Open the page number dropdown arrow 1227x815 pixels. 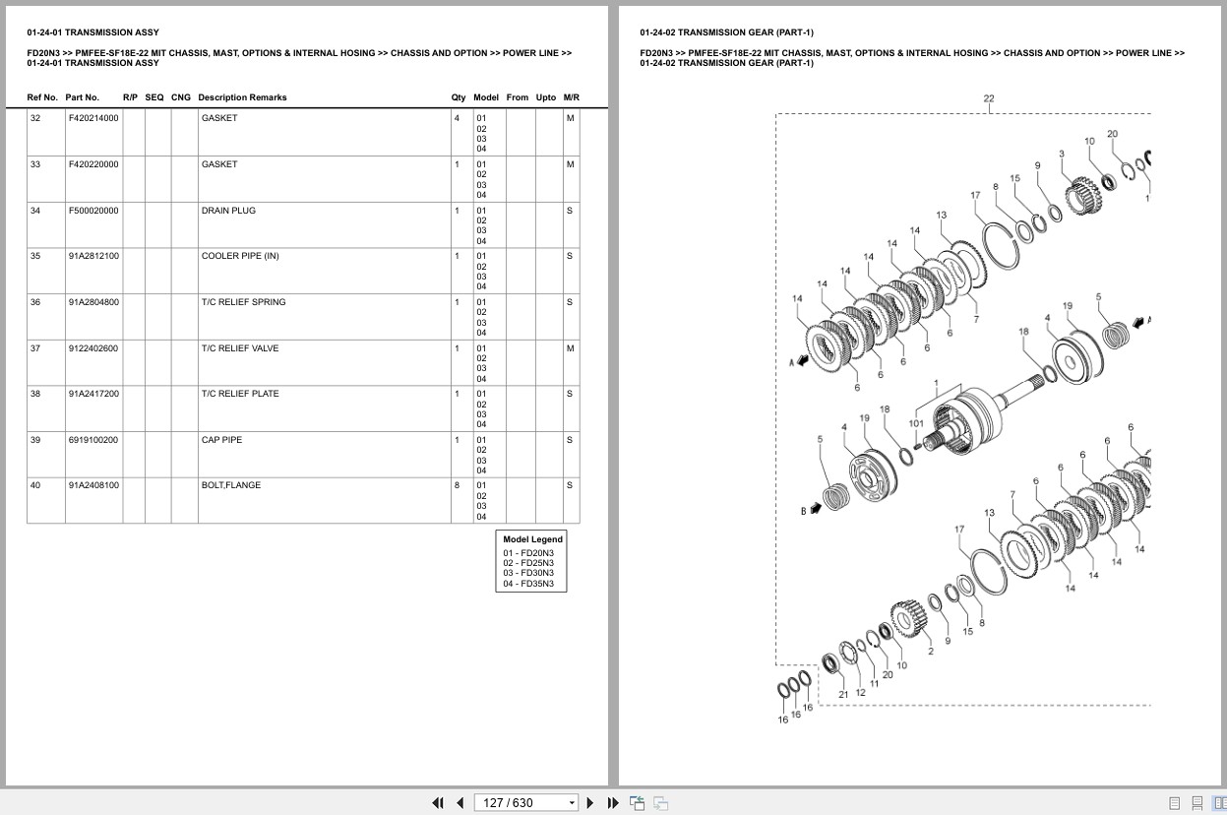pyautogui.click(x=572, y=803)
